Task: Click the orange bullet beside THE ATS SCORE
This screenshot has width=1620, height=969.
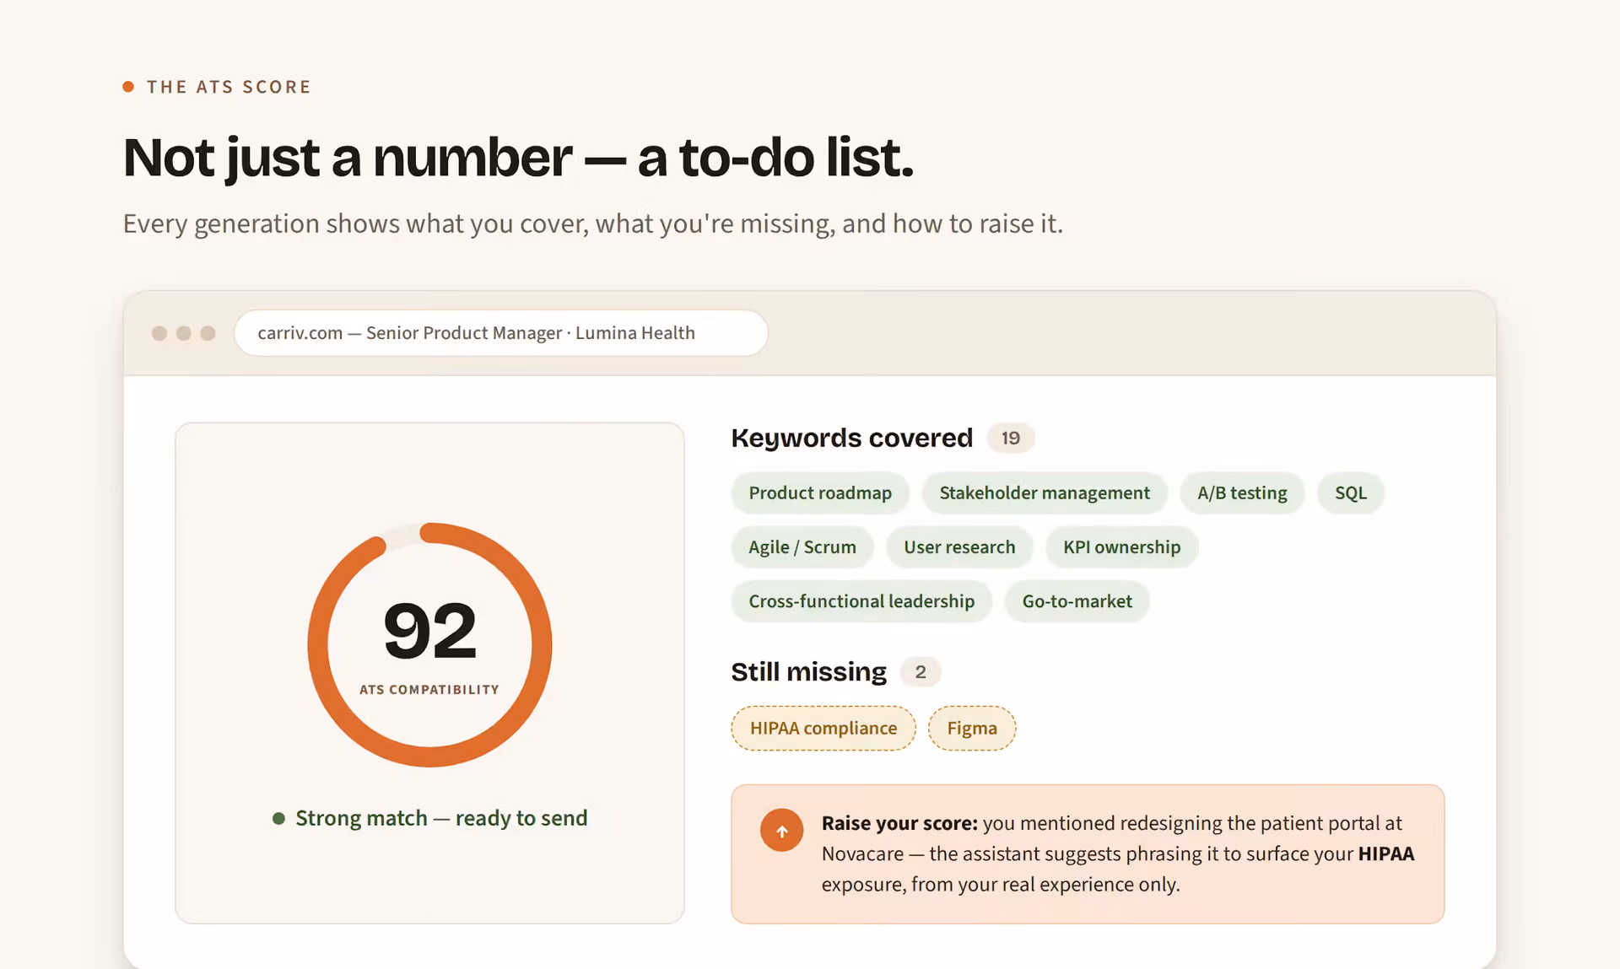Action: pyautogui.click(x=128, y=87)
